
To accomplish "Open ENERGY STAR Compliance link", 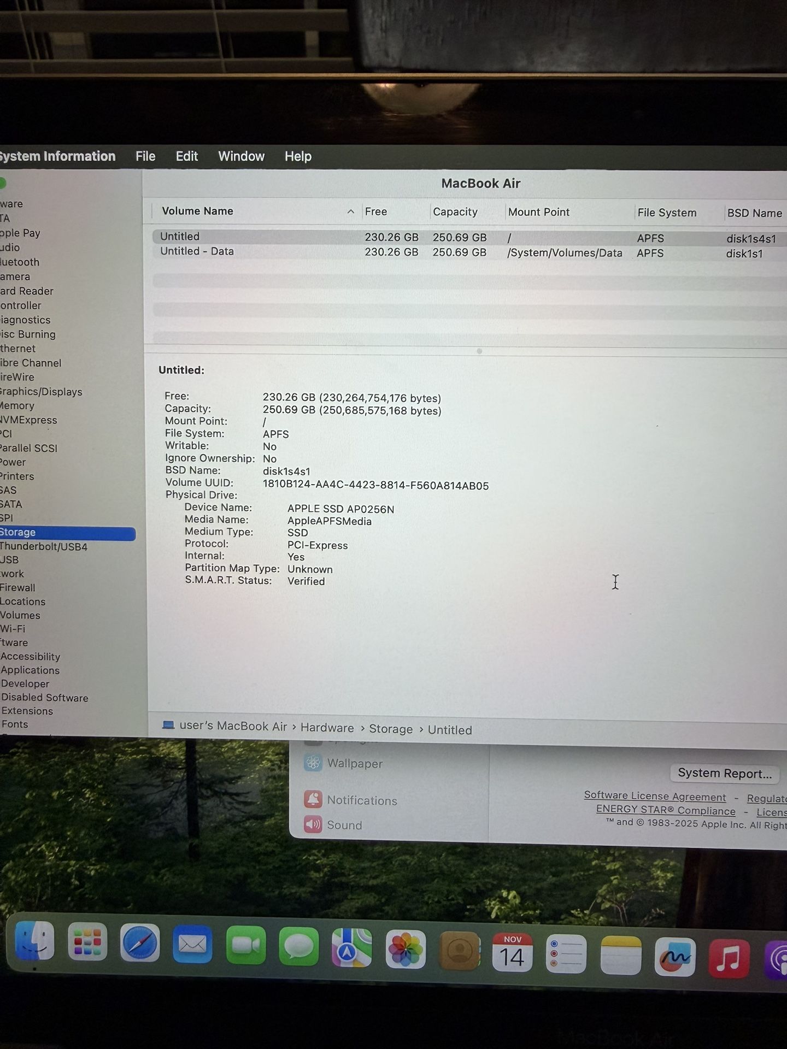I will tap(666, 810).
